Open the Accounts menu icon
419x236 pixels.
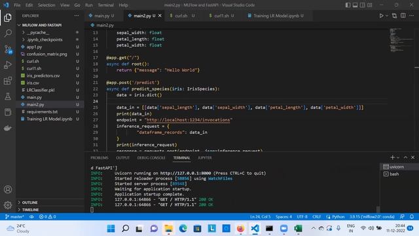click(8, 189)
